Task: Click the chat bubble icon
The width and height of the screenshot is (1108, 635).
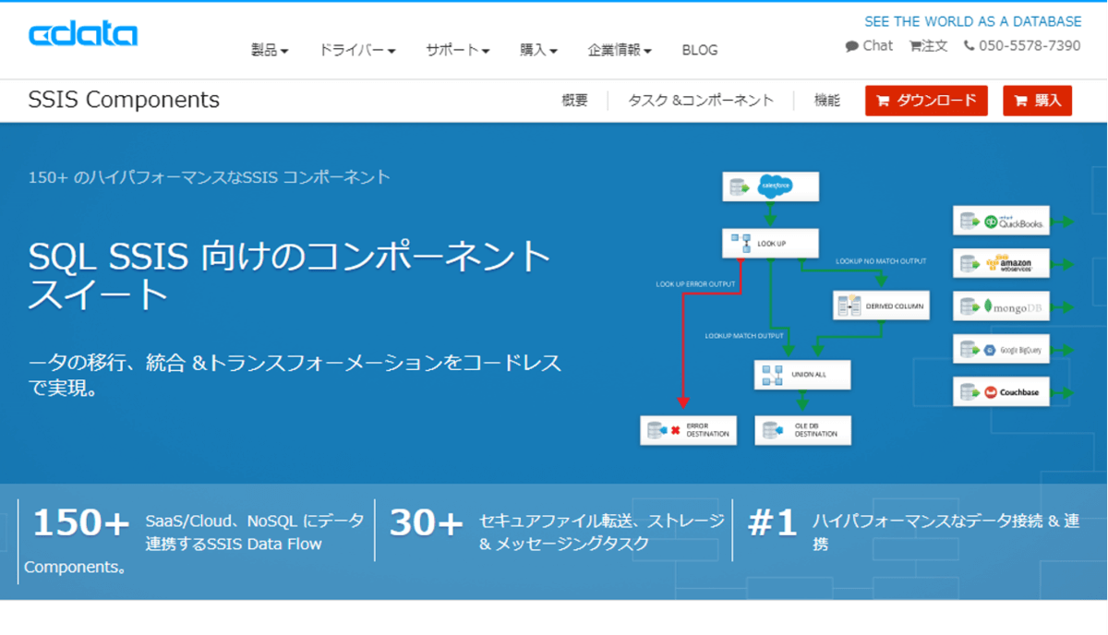Action: (x=851, y=46)
